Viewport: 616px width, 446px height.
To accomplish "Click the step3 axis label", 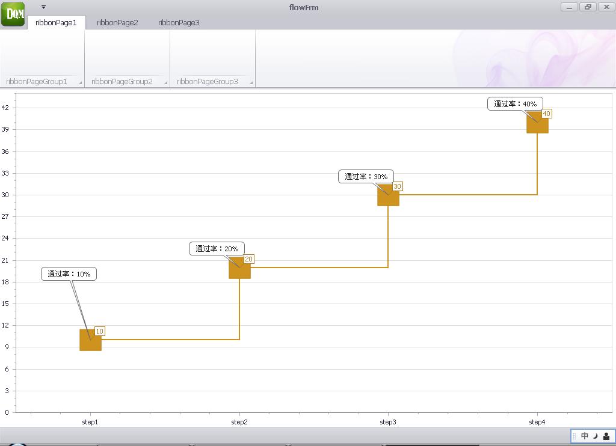I will click(388, 422).
